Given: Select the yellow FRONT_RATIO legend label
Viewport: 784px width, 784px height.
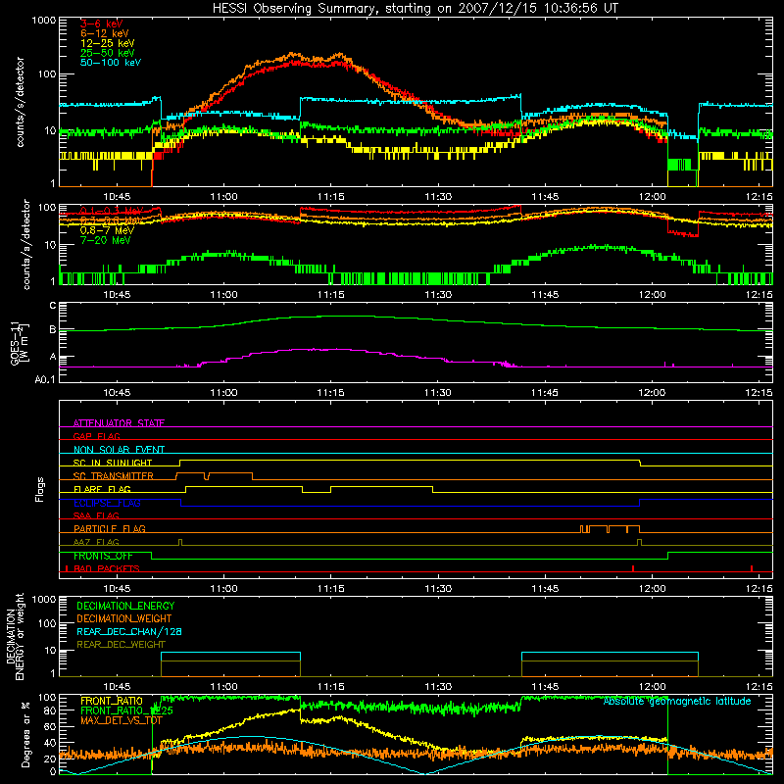Looking at the screenshot, I should (112, 701).
